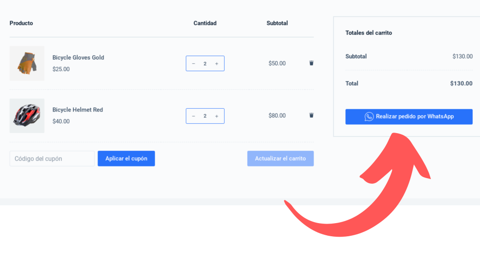Open the Bicycle Helmet Red product link
This screenshot has height=270, width=480.
point(78,110)
